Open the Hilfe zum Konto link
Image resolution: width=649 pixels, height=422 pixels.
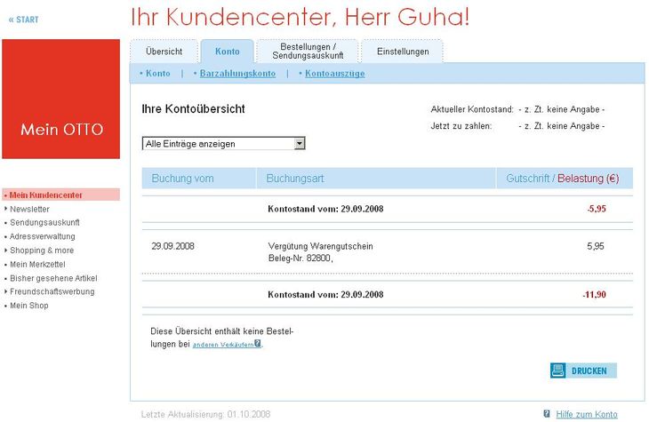pyautogui.click(x=586, y=415)
